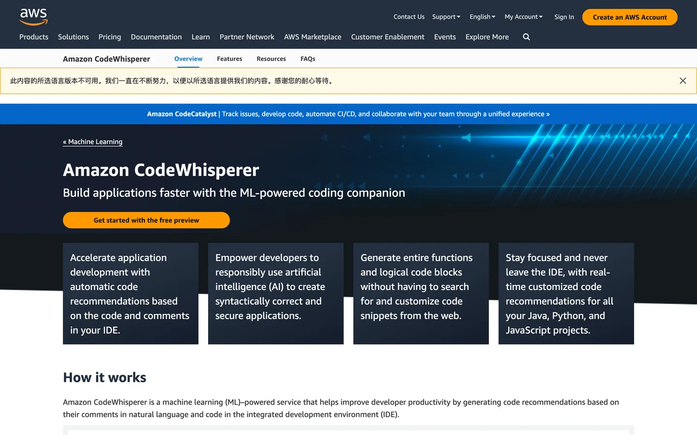Go to Pricing
The image size is (697, 435).
click(110, 37)
